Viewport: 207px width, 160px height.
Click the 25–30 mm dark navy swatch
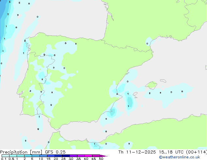click(66, 156)
